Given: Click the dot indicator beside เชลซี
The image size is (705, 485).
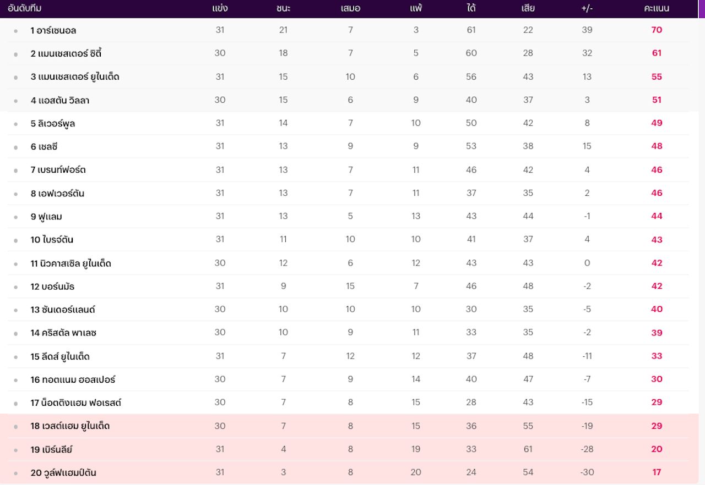Looking at the screenshot, I should 15,147.
